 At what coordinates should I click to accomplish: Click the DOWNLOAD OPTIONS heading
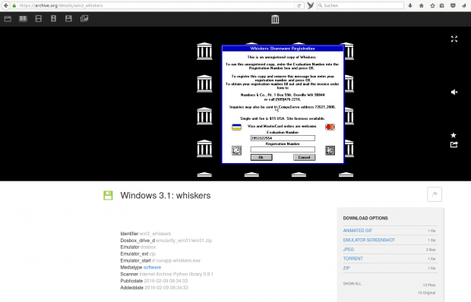pyautogui.click(x=365, y=218)
